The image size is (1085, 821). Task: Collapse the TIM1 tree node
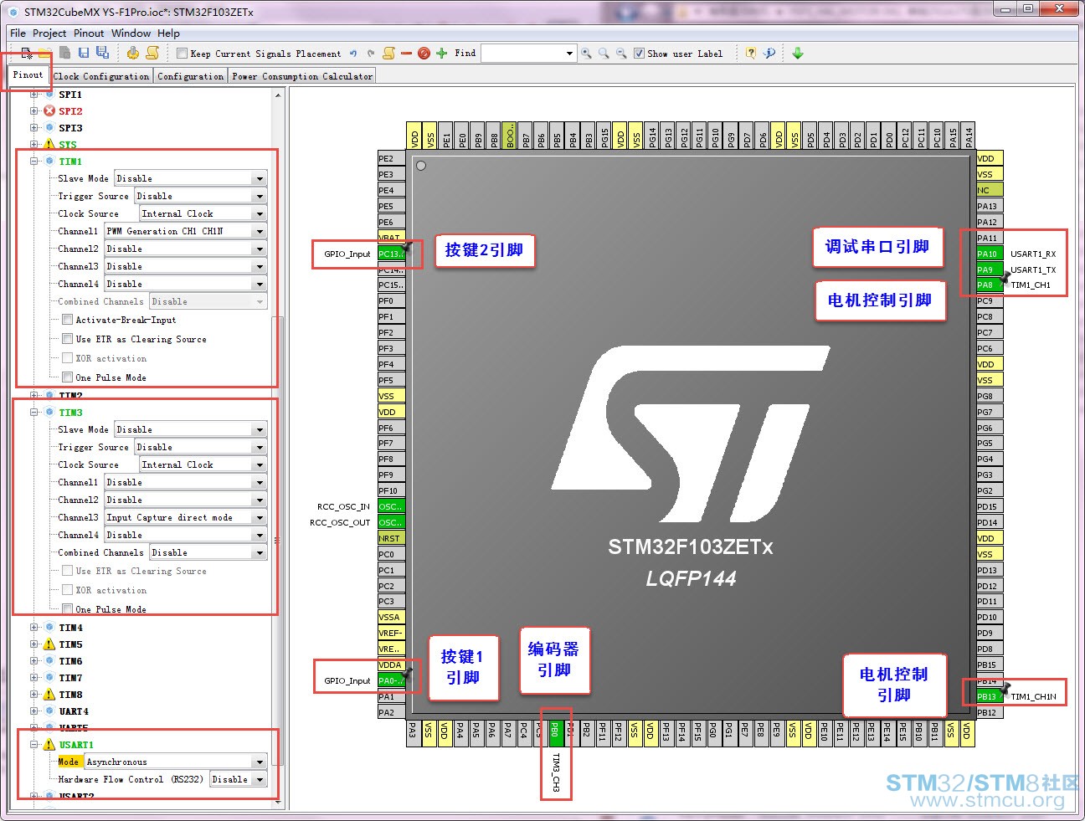(x=34, y=162)
